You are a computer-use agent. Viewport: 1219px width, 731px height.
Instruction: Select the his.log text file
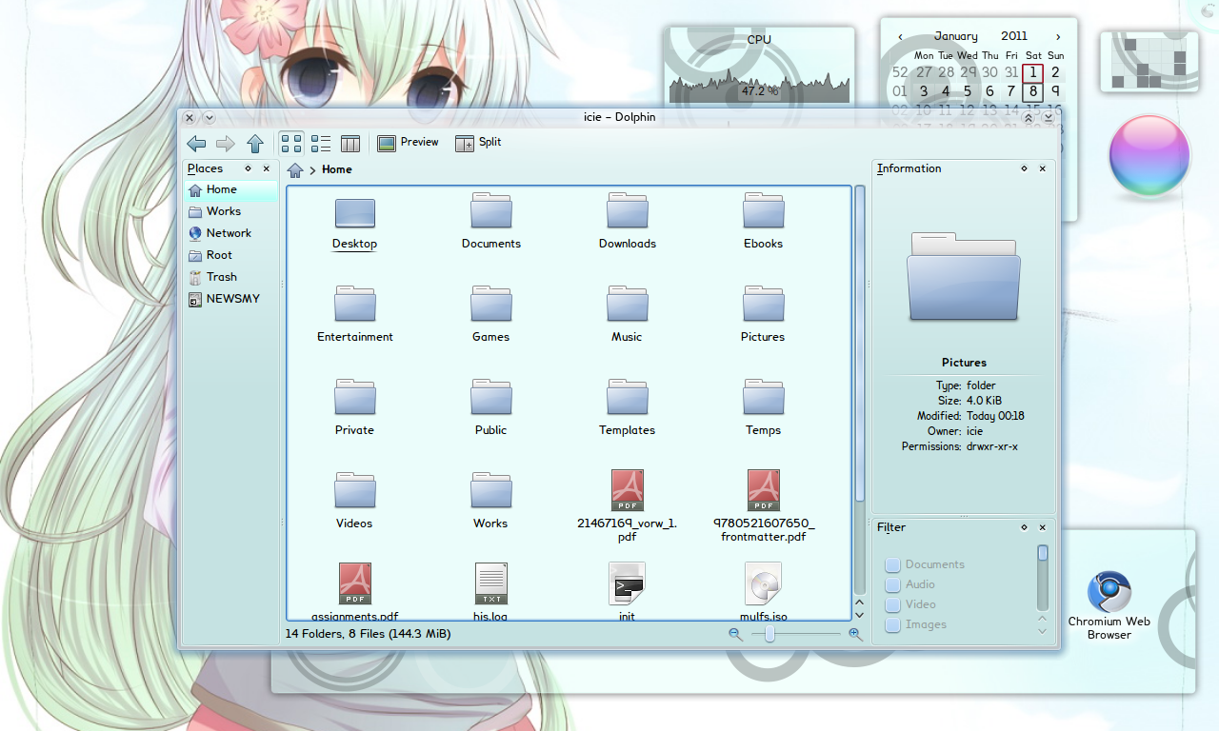pos(491,591)
